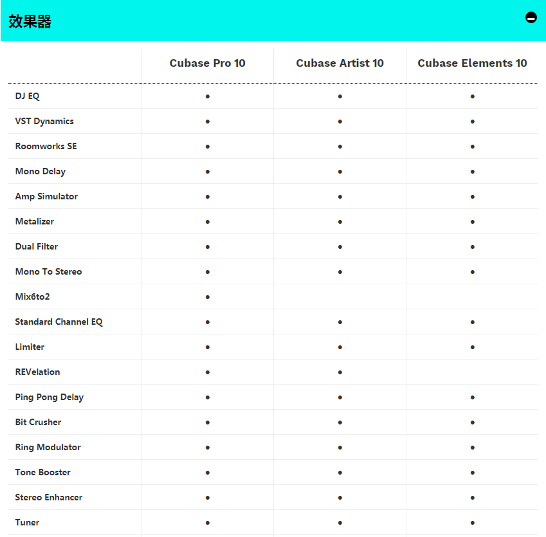The image size is (546, 537).
Task: Click the Artist 10 dot for Metalizer
Action: (x=340, y=222)
